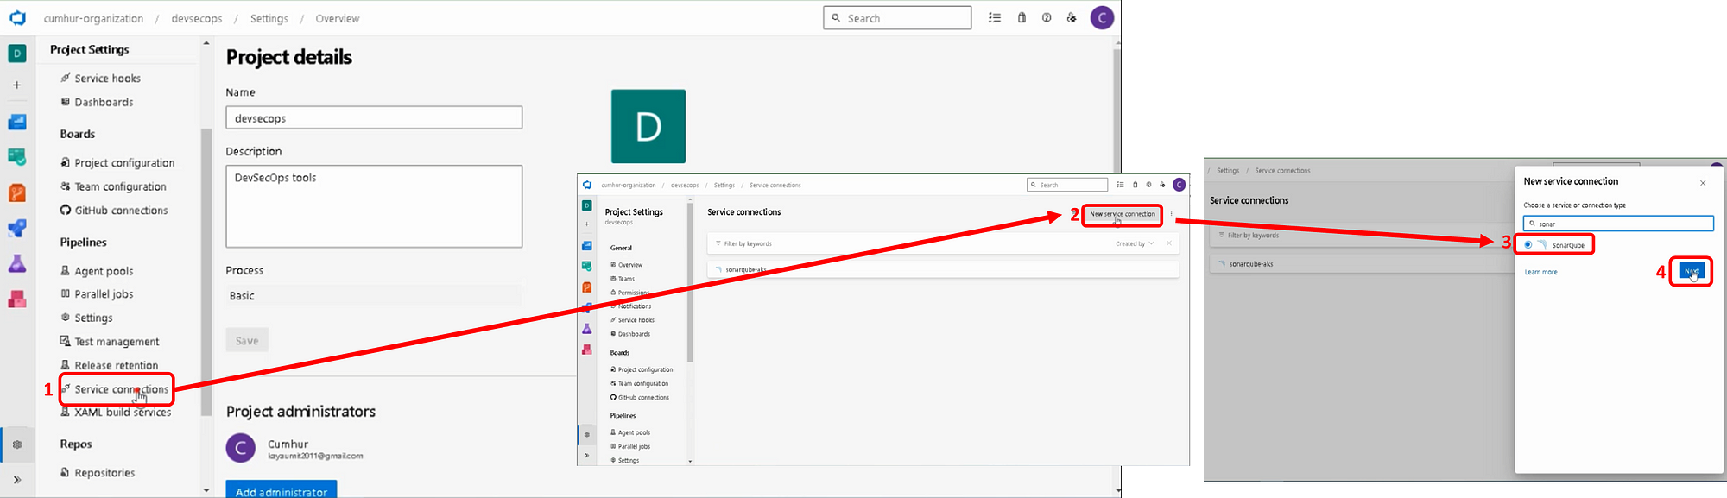Click the New service connection button
Viewport: 1727px width, 498px height.
[x=1122, y=214]
